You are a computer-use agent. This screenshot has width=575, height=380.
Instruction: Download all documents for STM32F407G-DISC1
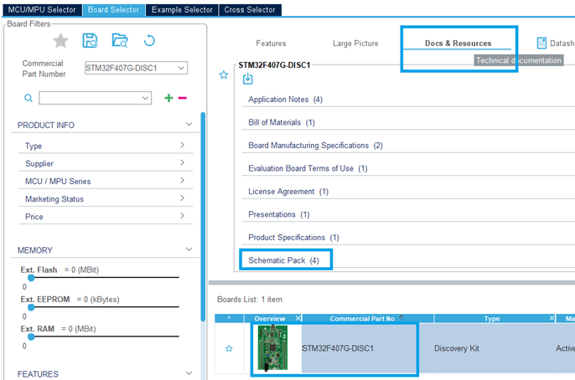pos(248,79)
